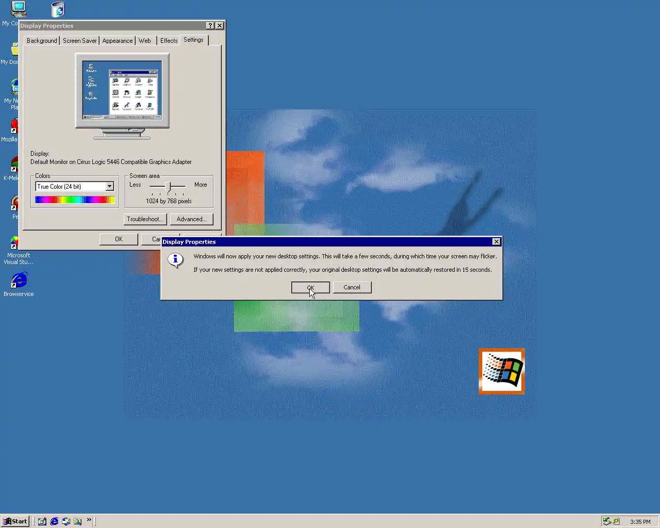Switch to the Screen Saver tab
Image resolution: width=660 pixels, height=528 pixels.
click(x=80, y=41)
